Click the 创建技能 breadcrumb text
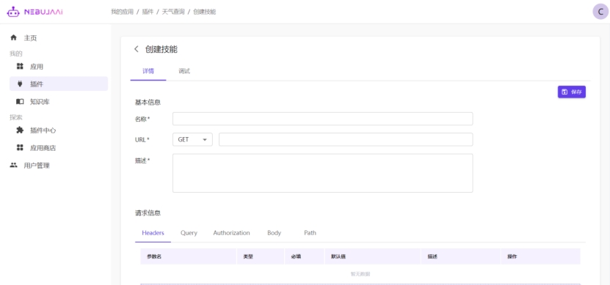 204,12
